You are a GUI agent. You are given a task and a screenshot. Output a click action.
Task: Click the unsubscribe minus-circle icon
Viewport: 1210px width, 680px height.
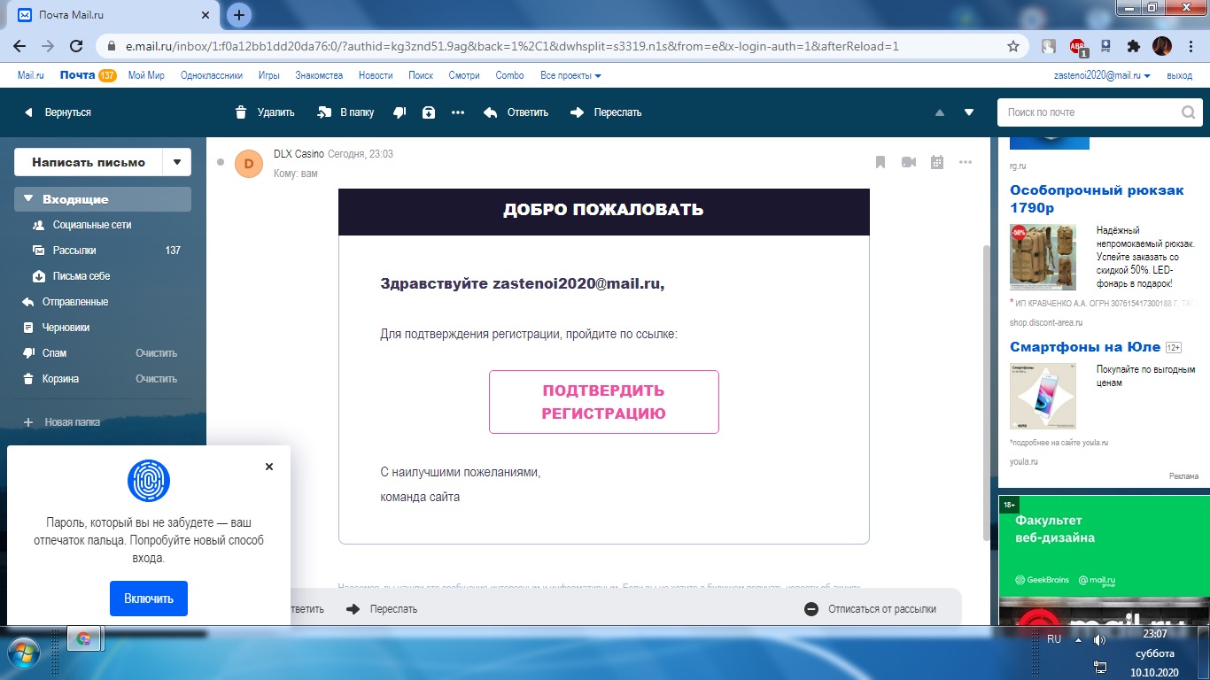[811, 609]
